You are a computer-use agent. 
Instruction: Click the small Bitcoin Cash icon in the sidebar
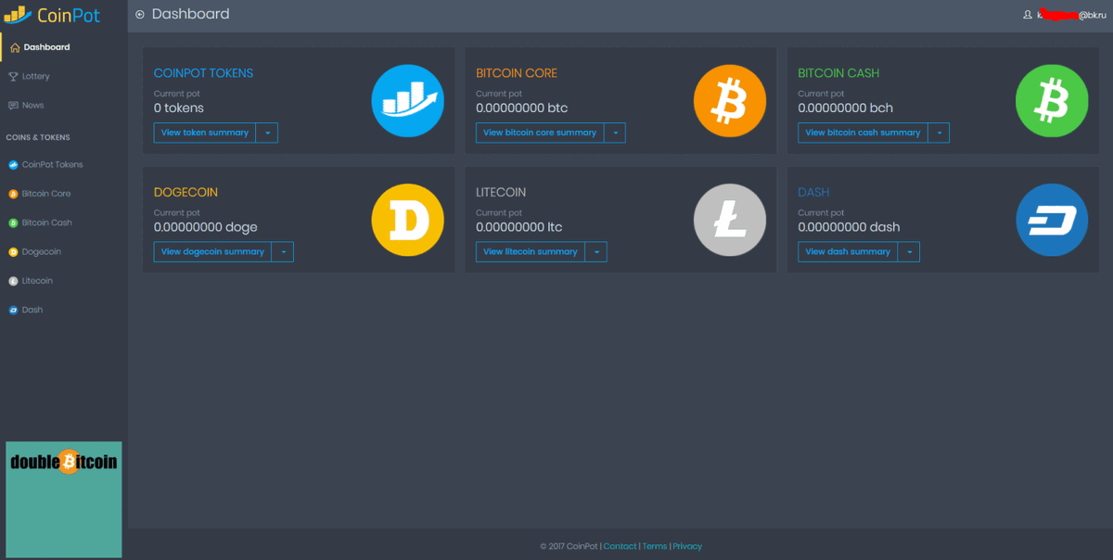click(13, 223)
